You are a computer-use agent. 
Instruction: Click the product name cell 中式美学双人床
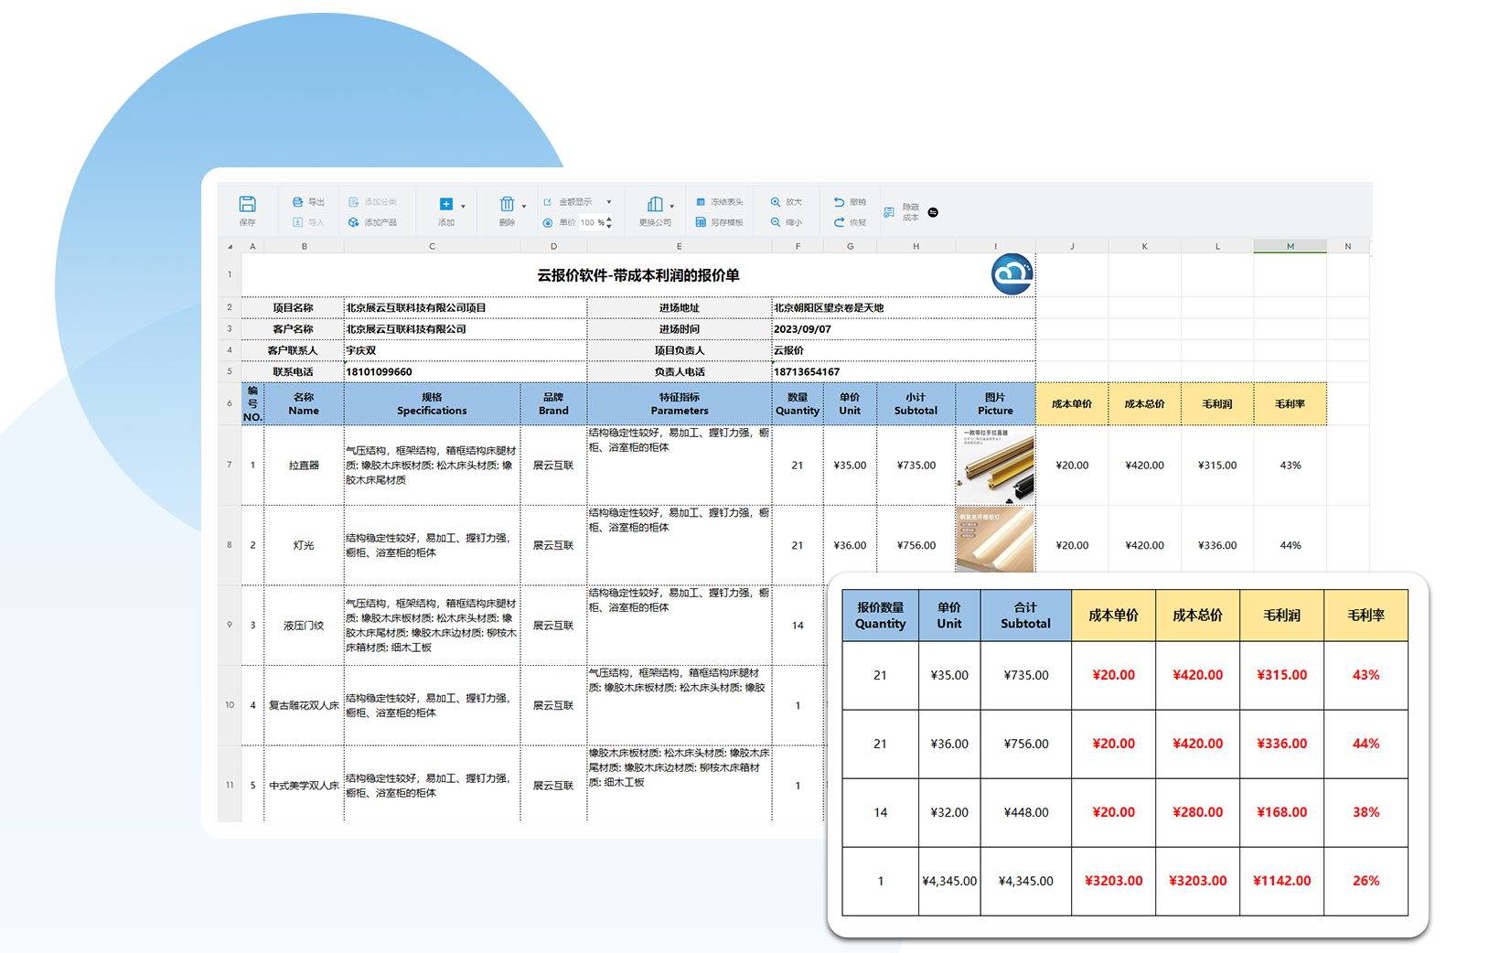point(304,786)
